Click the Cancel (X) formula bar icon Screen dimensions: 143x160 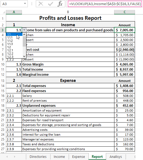41,4
